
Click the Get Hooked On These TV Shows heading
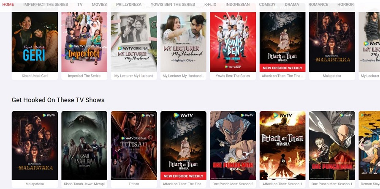click(x=58, y=100)
